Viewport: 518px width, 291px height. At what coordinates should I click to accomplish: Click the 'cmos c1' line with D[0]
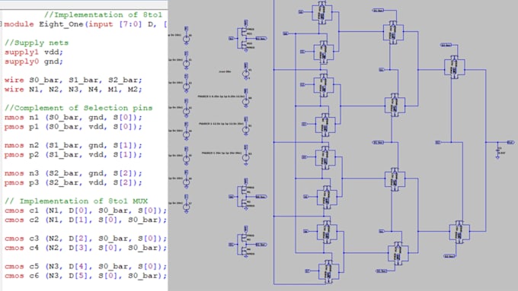pos(85,210)
